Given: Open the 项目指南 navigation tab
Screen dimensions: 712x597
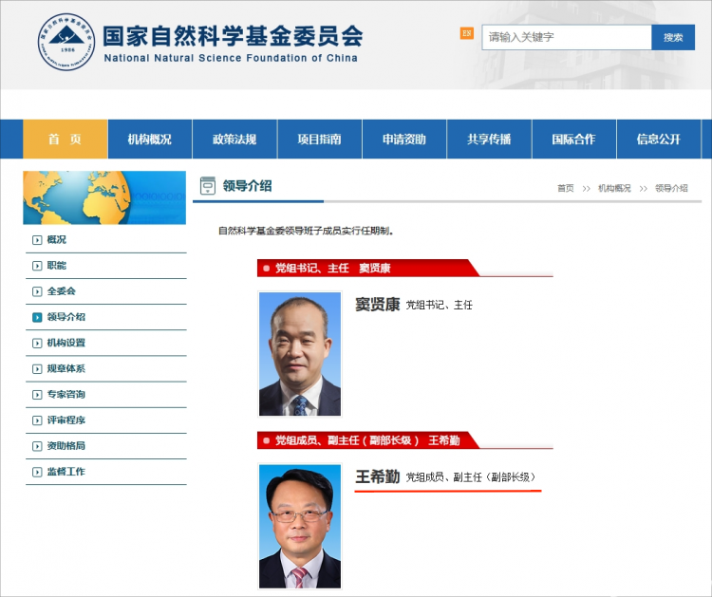Looking at the screenshot, I should tap(320, 139).
